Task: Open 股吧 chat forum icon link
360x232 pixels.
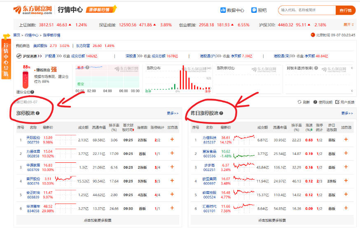Action: (x=254, y=10)
